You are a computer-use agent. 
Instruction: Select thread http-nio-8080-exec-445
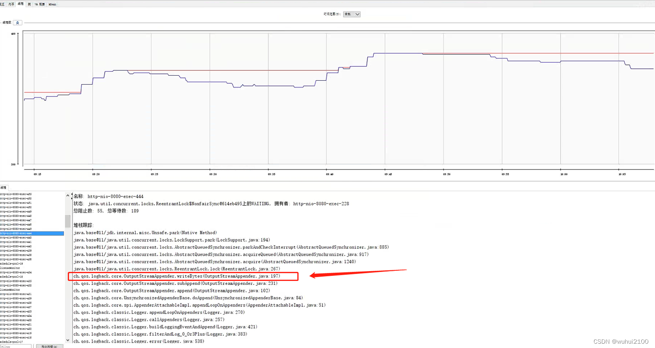click(16, 229)
